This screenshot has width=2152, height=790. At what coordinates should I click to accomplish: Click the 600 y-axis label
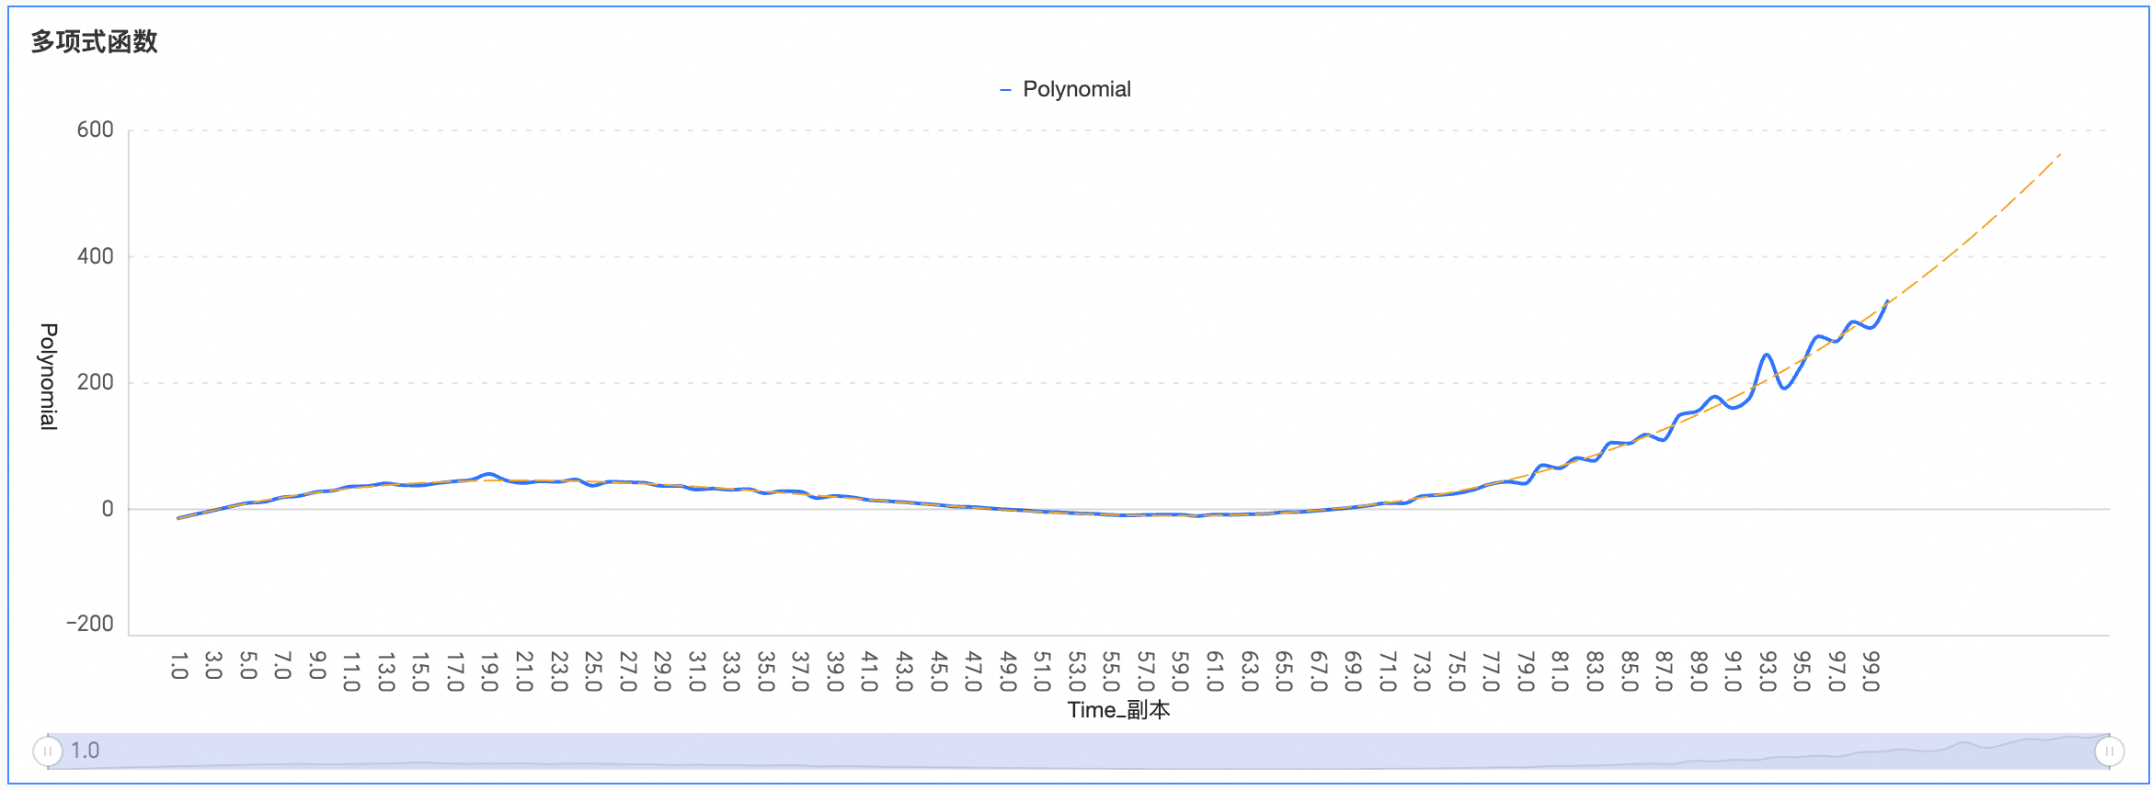[x=96, y=130]
